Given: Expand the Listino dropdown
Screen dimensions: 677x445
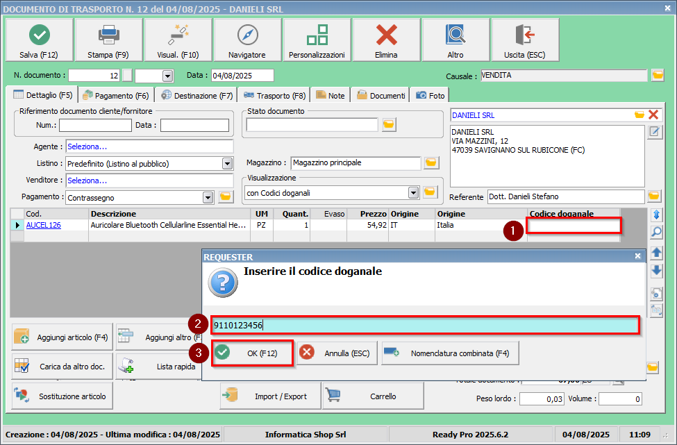Looking at the screenshot, I should 227,164.
